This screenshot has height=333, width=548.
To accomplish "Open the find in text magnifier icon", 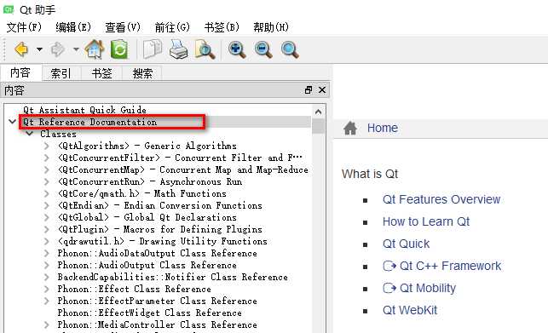I will pos(205,49).
